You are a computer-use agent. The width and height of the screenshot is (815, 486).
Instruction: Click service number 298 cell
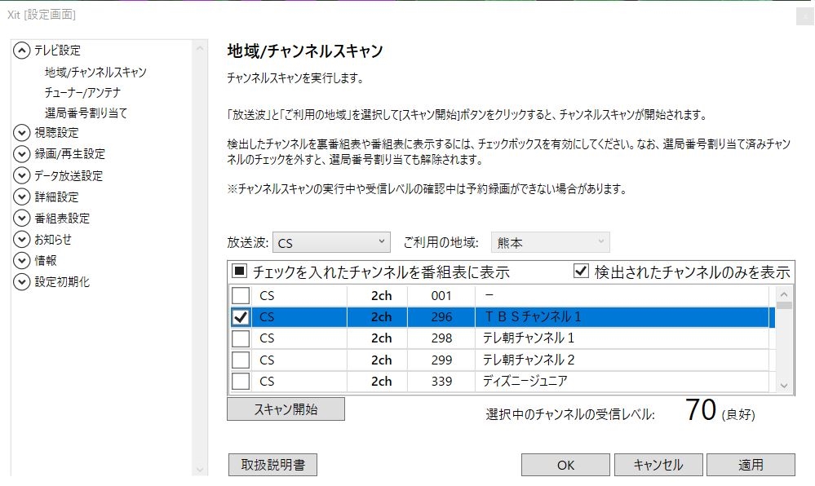pos(441,338)
